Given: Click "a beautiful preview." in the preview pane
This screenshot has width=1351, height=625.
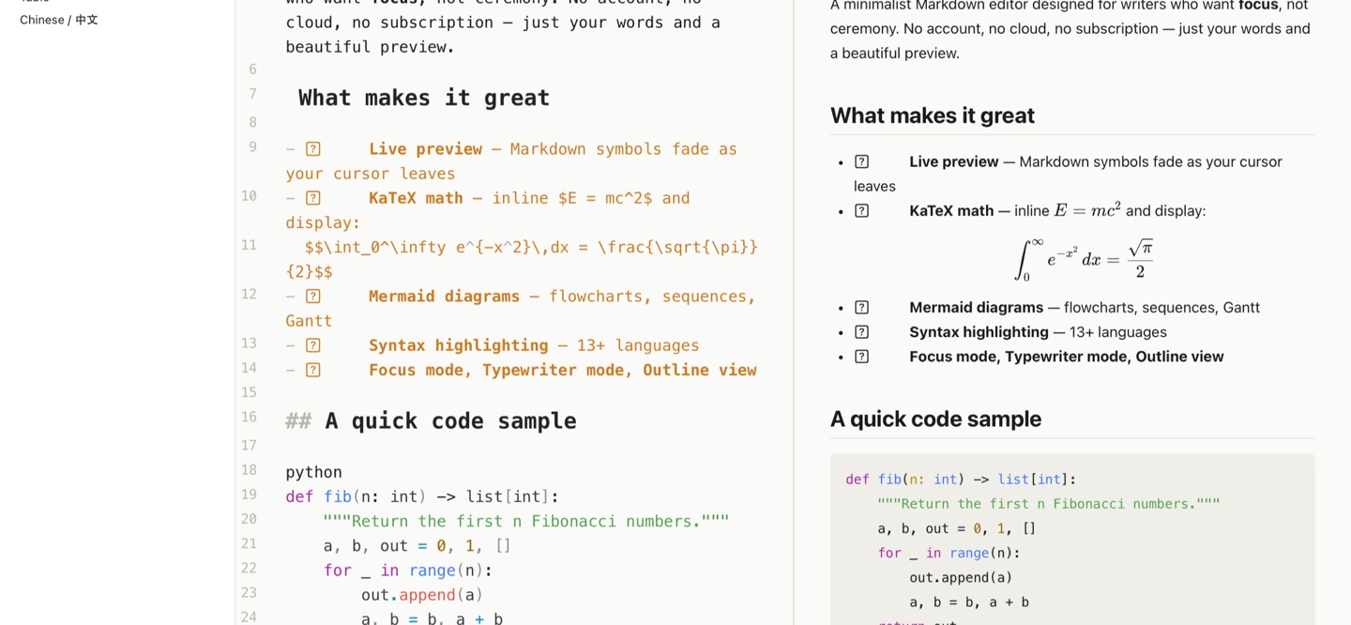Looking at the screenshot, I should tap(895, 53).
